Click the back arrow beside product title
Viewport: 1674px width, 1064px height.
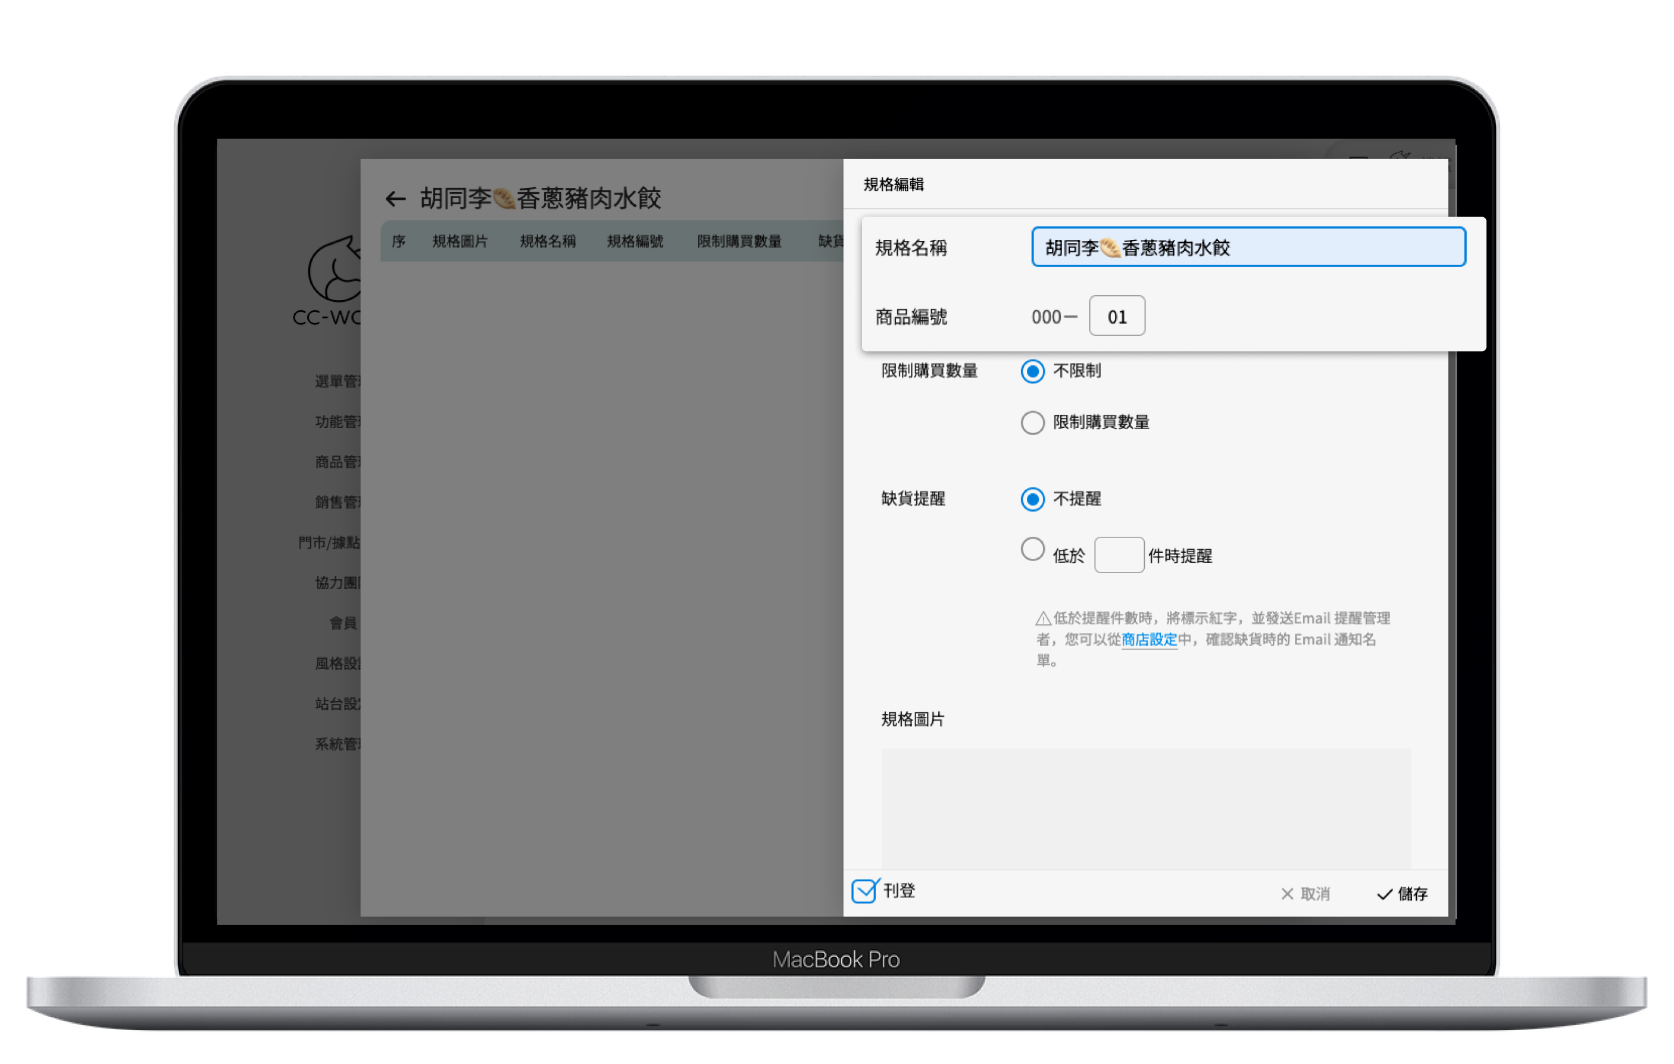point(395,199)
